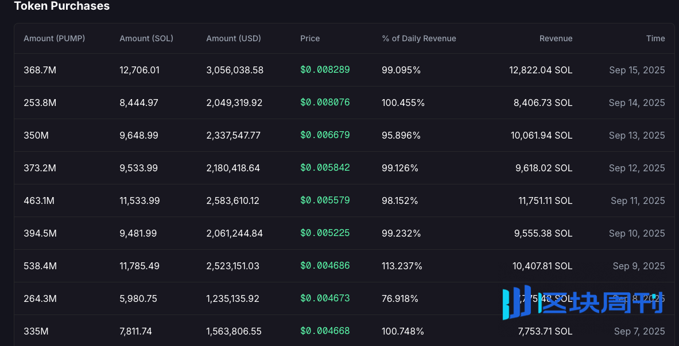679x346 pixels.
Task: Select the Sep 15, 2025 date
Action: (637, 70)
